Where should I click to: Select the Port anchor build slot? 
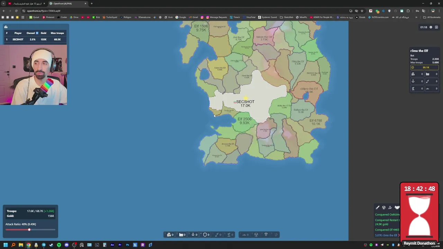coord(194,235)
